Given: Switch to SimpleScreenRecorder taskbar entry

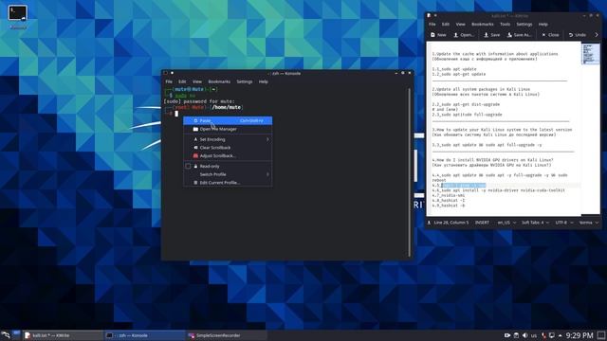Looking at the screenshot, I should [x=227, y=335].
